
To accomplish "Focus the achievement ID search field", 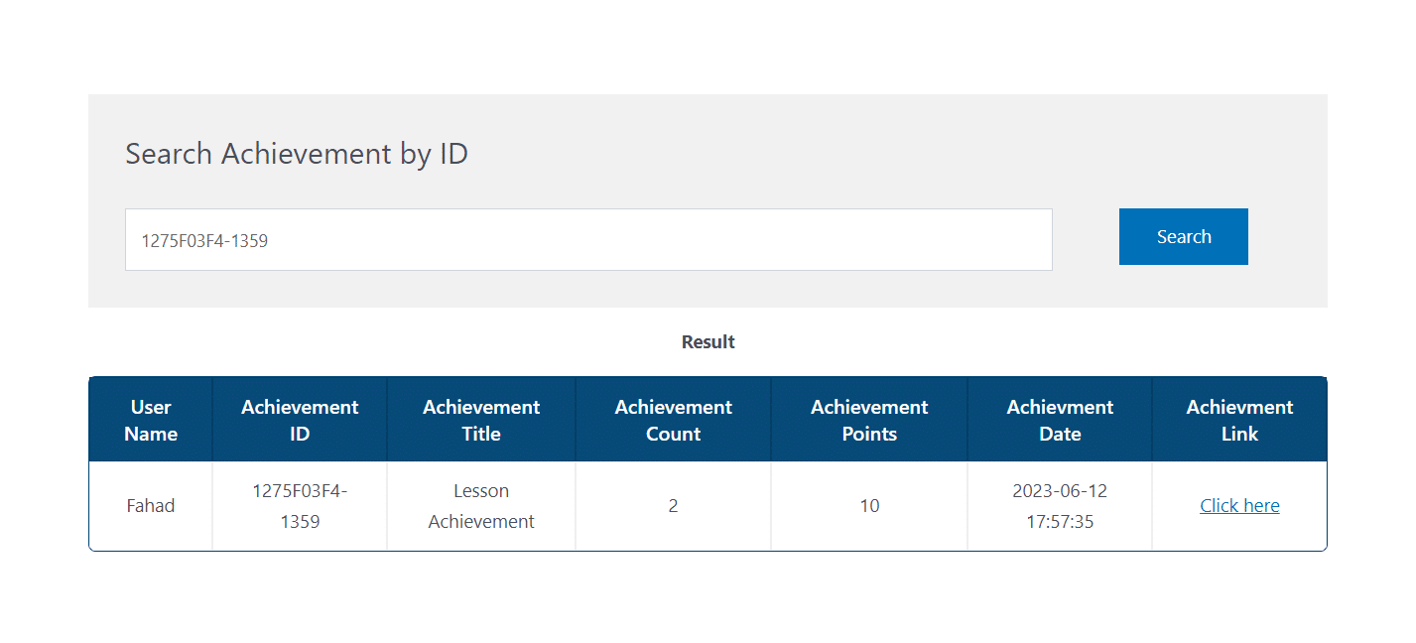I will tap(588, 239).
